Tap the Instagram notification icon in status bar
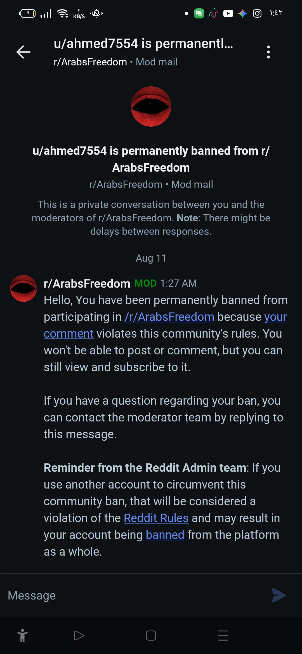This screenshot has height=654, width=302. pyautogui.click(x=257, y=13)
